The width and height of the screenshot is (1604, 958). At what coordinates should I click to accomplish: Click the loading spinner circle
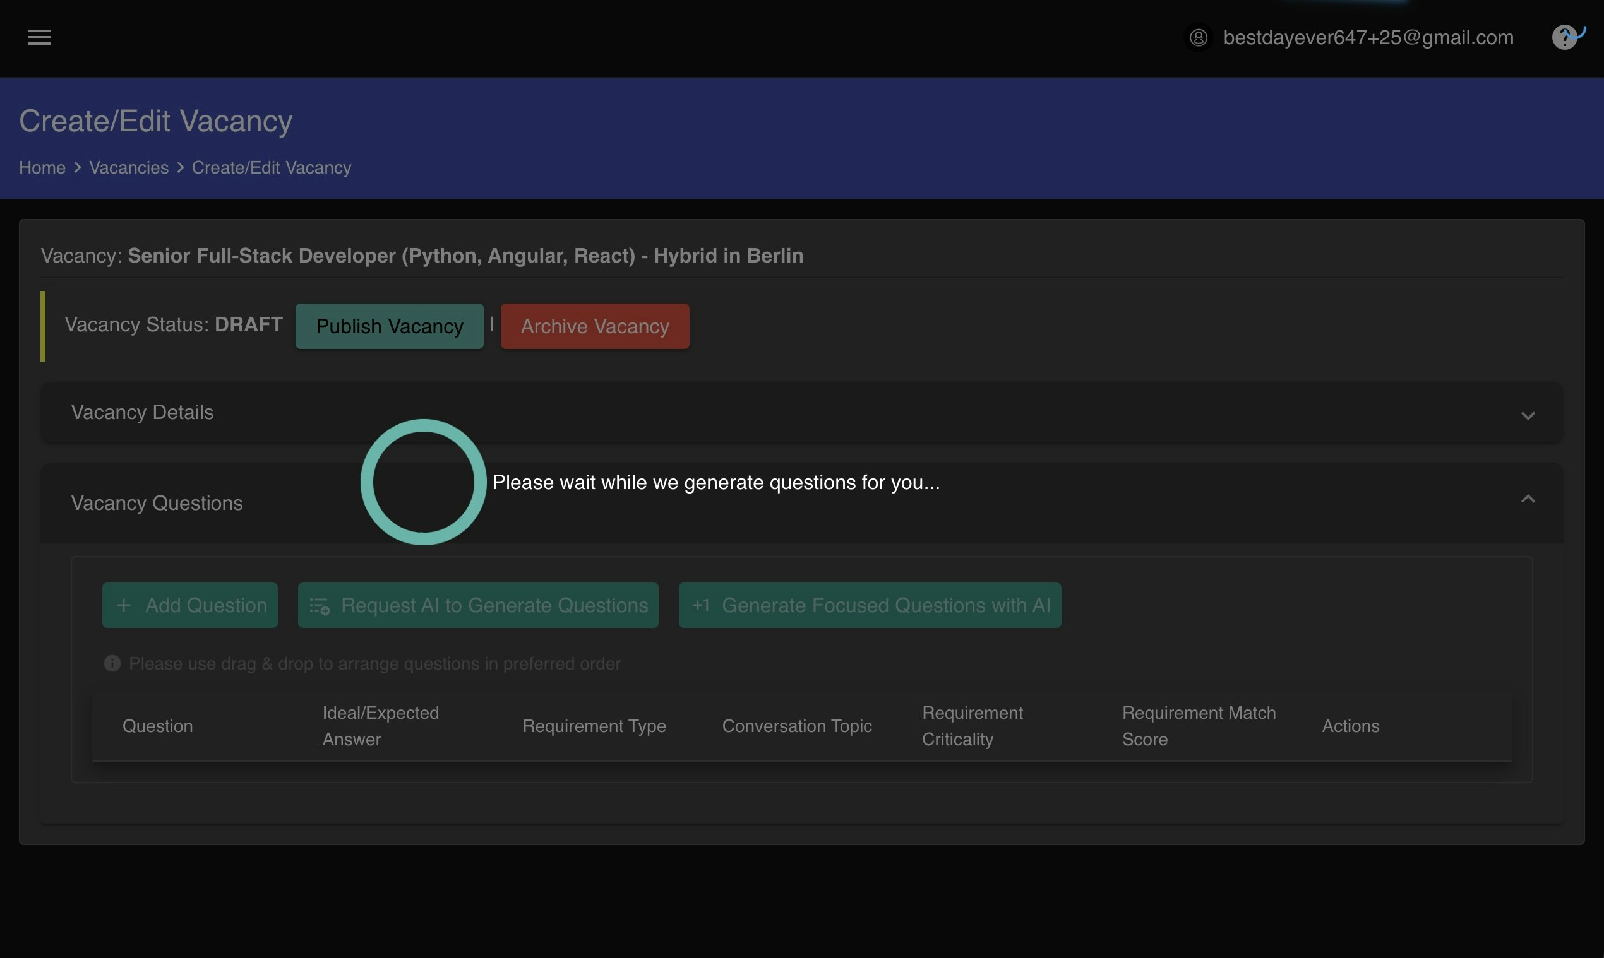point(423,482)
